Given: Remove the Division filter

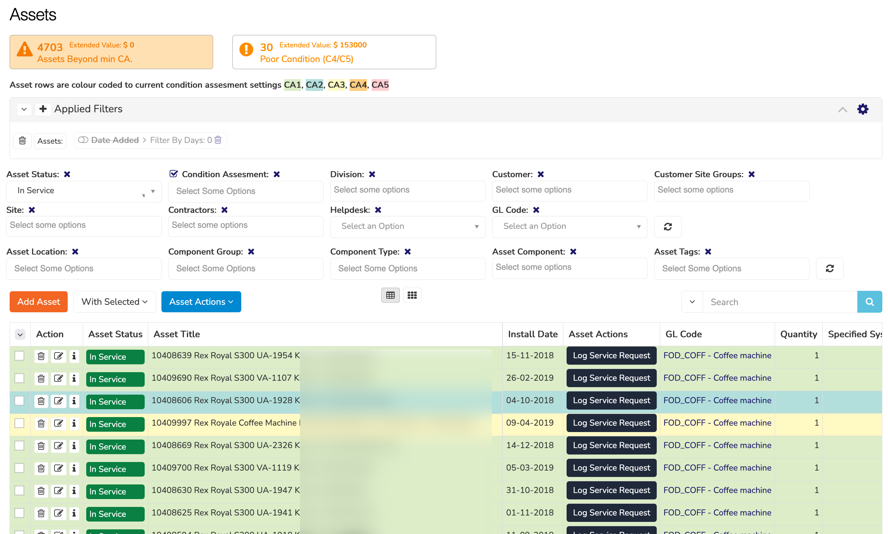Looking at the screenshot, I should [x=373, y=174].
